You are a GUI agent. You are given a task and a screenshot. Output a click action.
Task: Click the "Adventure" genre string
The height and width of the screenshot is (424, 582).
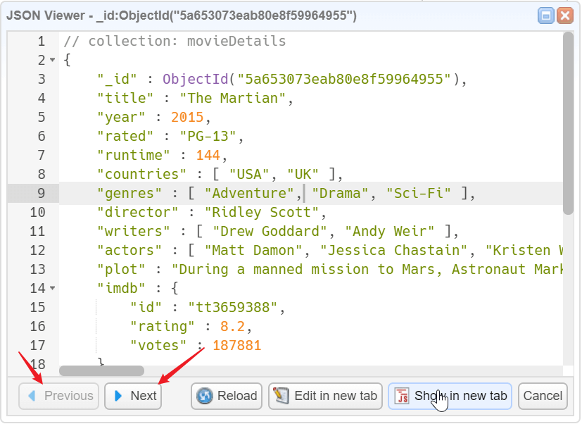(248, 193)
